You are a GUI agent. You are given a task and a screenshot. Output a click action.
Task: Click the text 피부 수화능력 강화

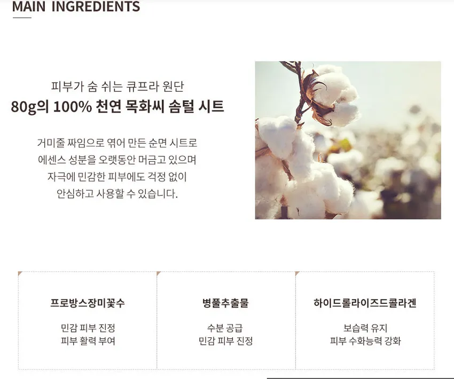(x=365, y=341)
